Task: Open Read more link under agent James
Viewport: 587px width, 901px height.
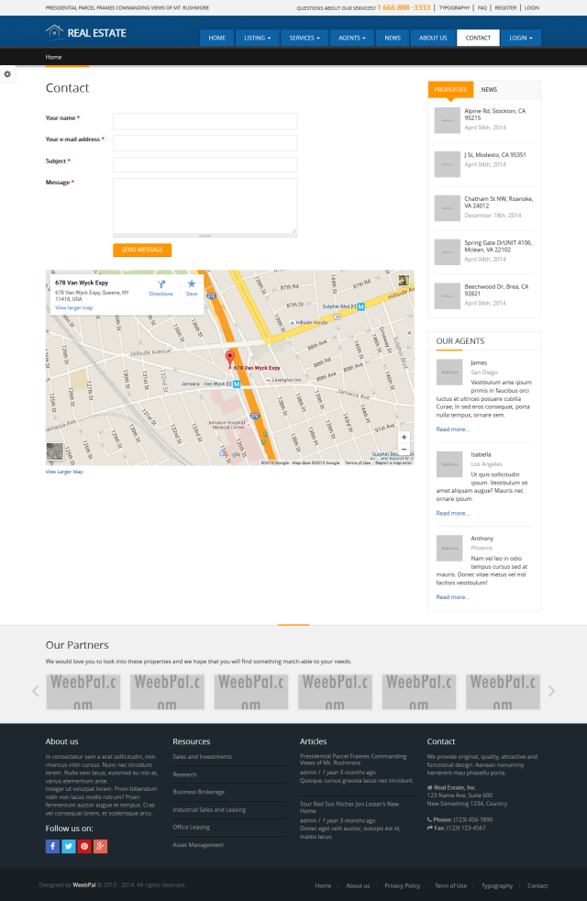Action: coord(452,429)
